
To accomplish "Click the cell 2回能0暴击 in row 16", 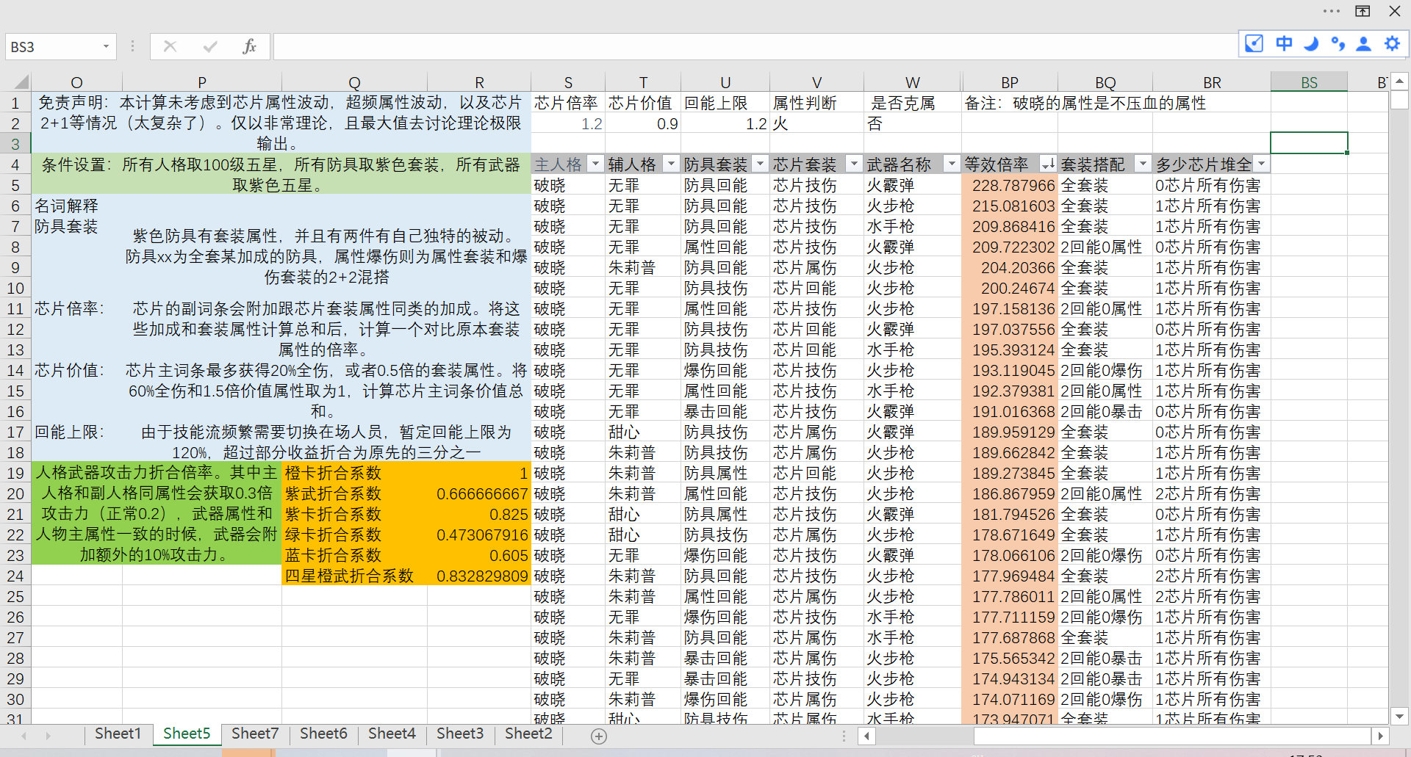I will pos(1105,411).
